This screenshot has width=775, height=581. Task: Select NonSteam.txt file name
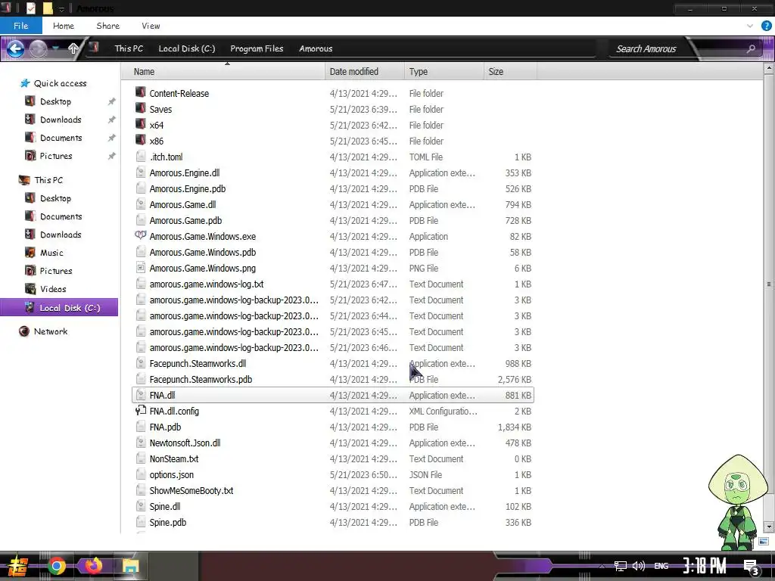click(174, 458)
